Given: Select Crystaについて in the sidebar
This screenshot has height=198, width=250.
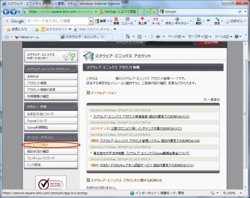Looking at the screenshot, I should coord(51,121).
